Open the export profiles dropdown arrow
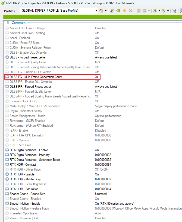The width and height of the screenshot is (182, 222). [x=159, y=11]
